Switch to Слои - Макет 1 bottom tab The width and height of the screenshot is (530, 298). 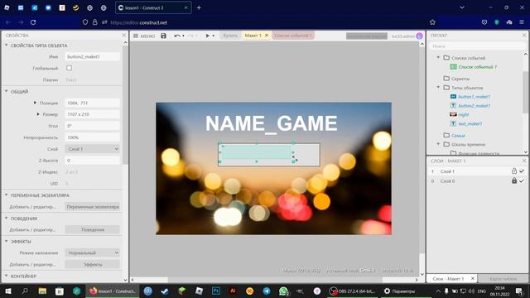click(448, 279)
